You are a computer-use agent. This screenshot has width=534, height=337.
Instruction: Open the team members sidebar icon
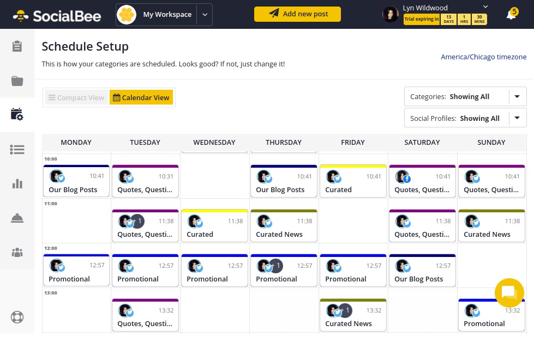17,252
